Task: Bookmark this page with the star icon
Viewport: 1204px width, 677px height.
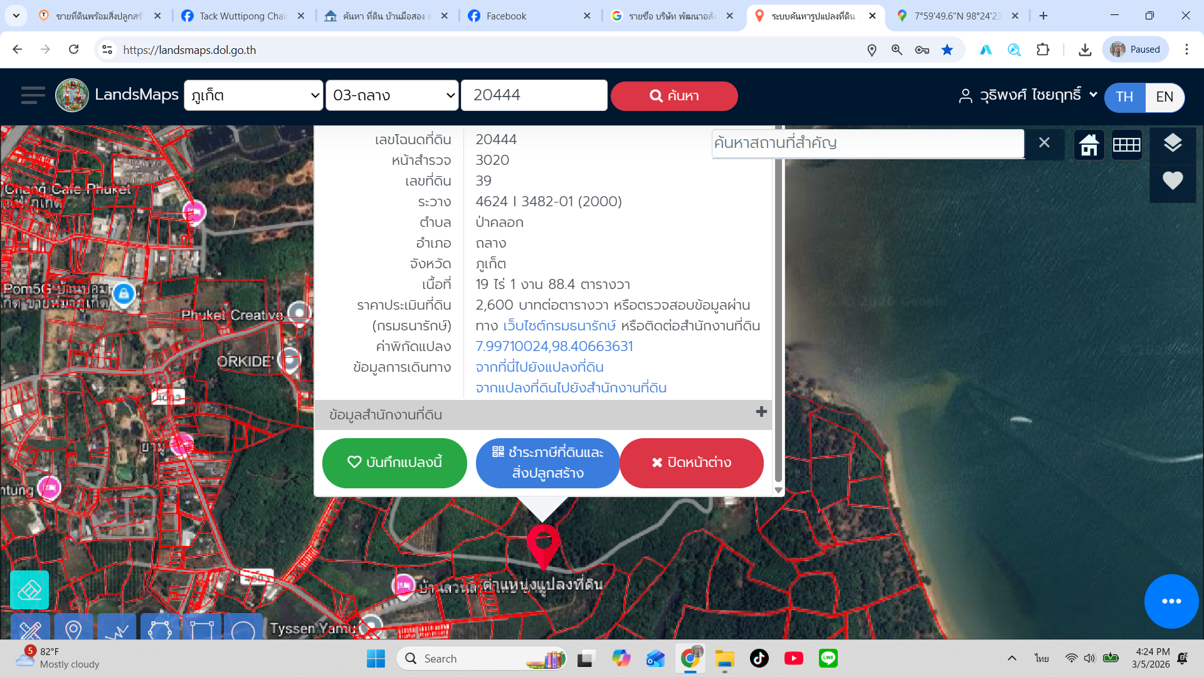Action: (947, 50)
